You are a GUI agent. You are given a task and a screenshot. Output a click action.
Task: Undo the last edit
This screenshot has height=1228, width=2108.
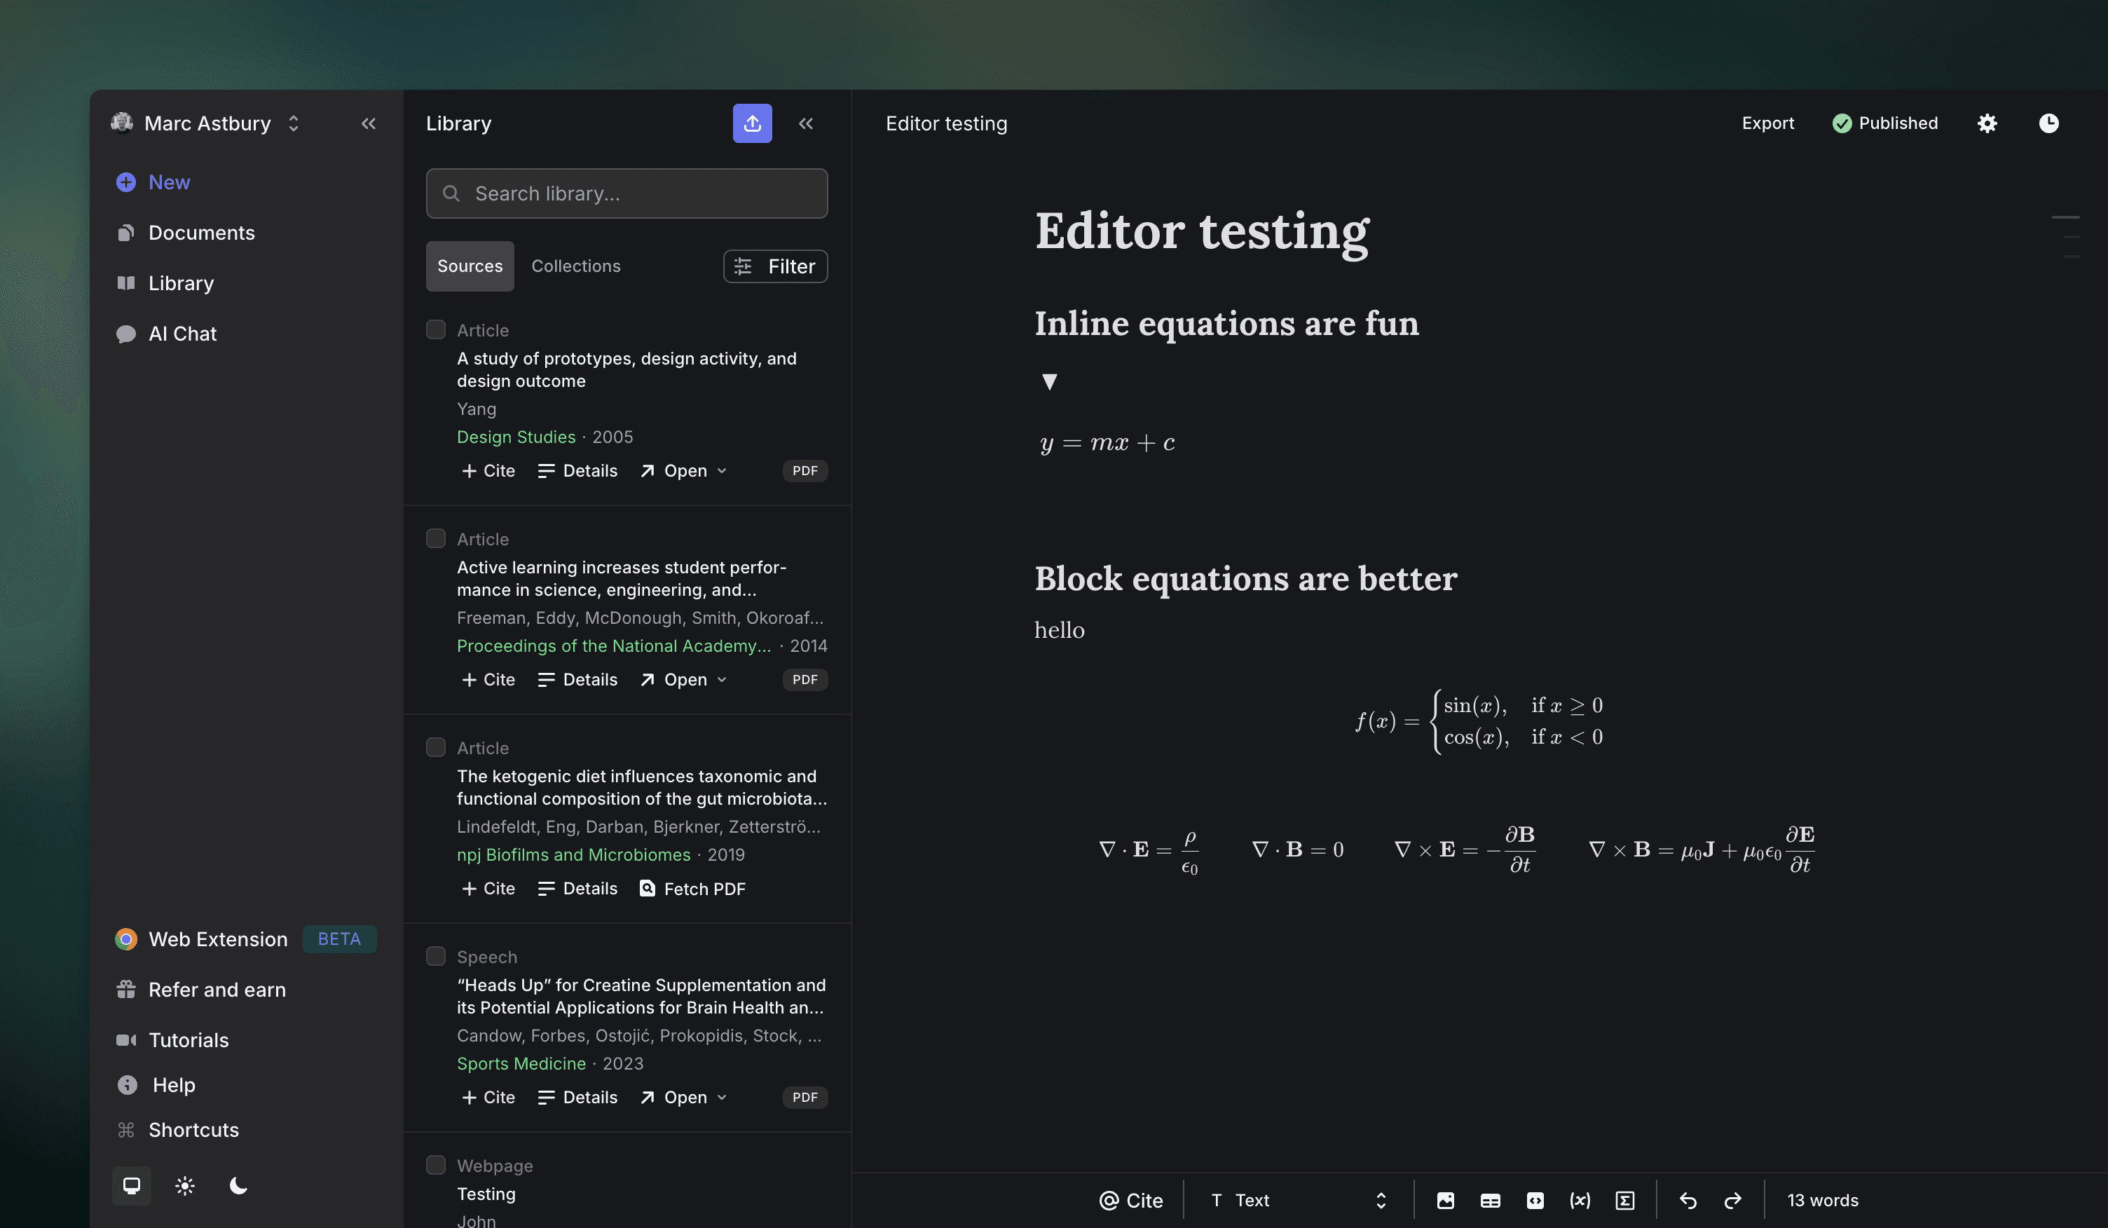[x=1688, y=1201]
